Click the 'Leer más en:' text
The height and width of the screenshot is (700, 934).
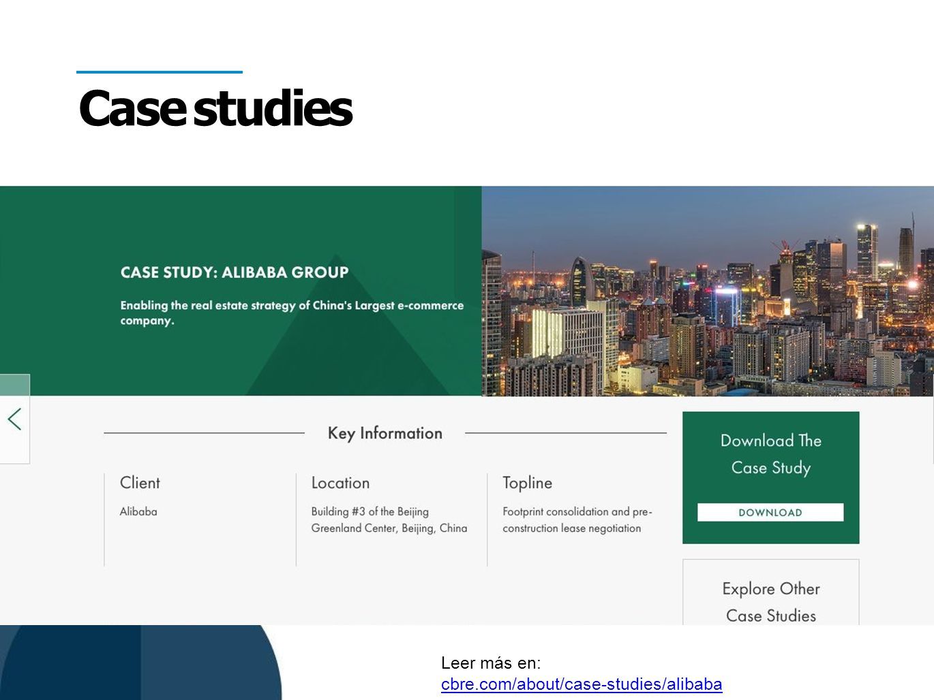(x=491, y=663)
